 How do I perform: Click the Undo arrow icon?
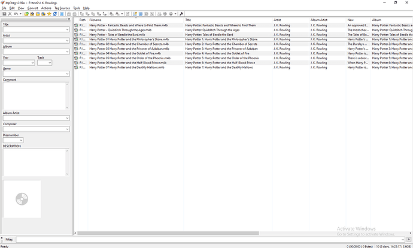[x=16, y=14]
